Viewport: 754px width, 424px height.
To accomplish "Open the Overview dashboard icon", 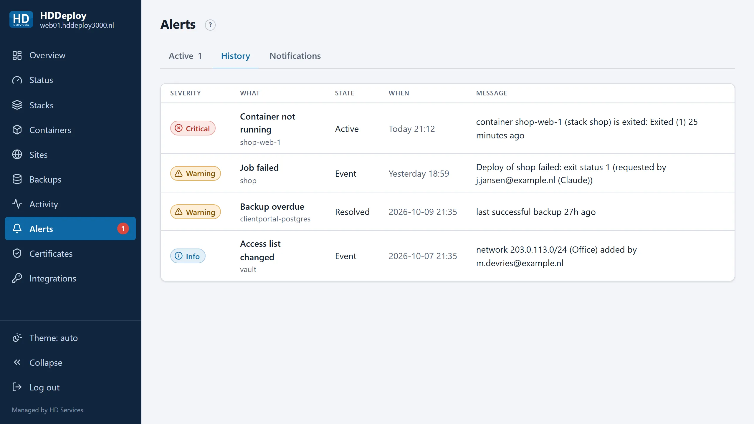I will pos(17,55).
